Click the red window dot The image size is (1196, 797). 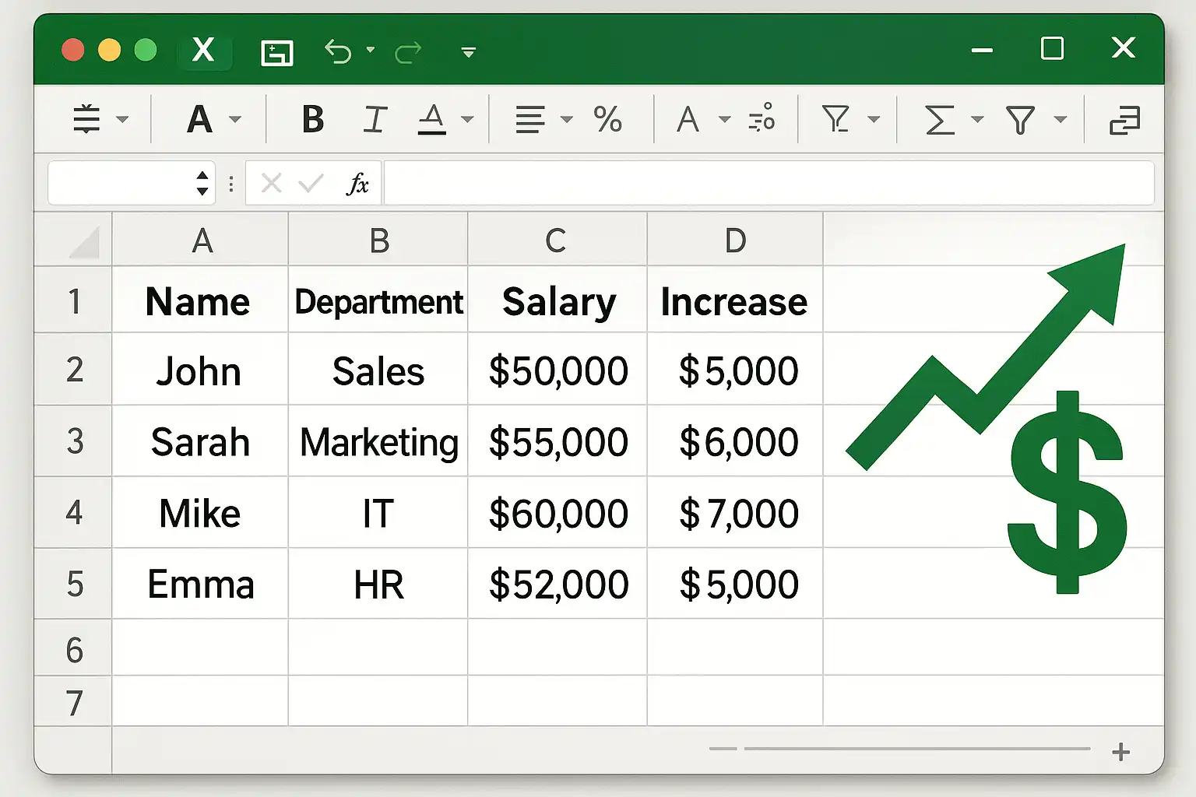point(73,51)
